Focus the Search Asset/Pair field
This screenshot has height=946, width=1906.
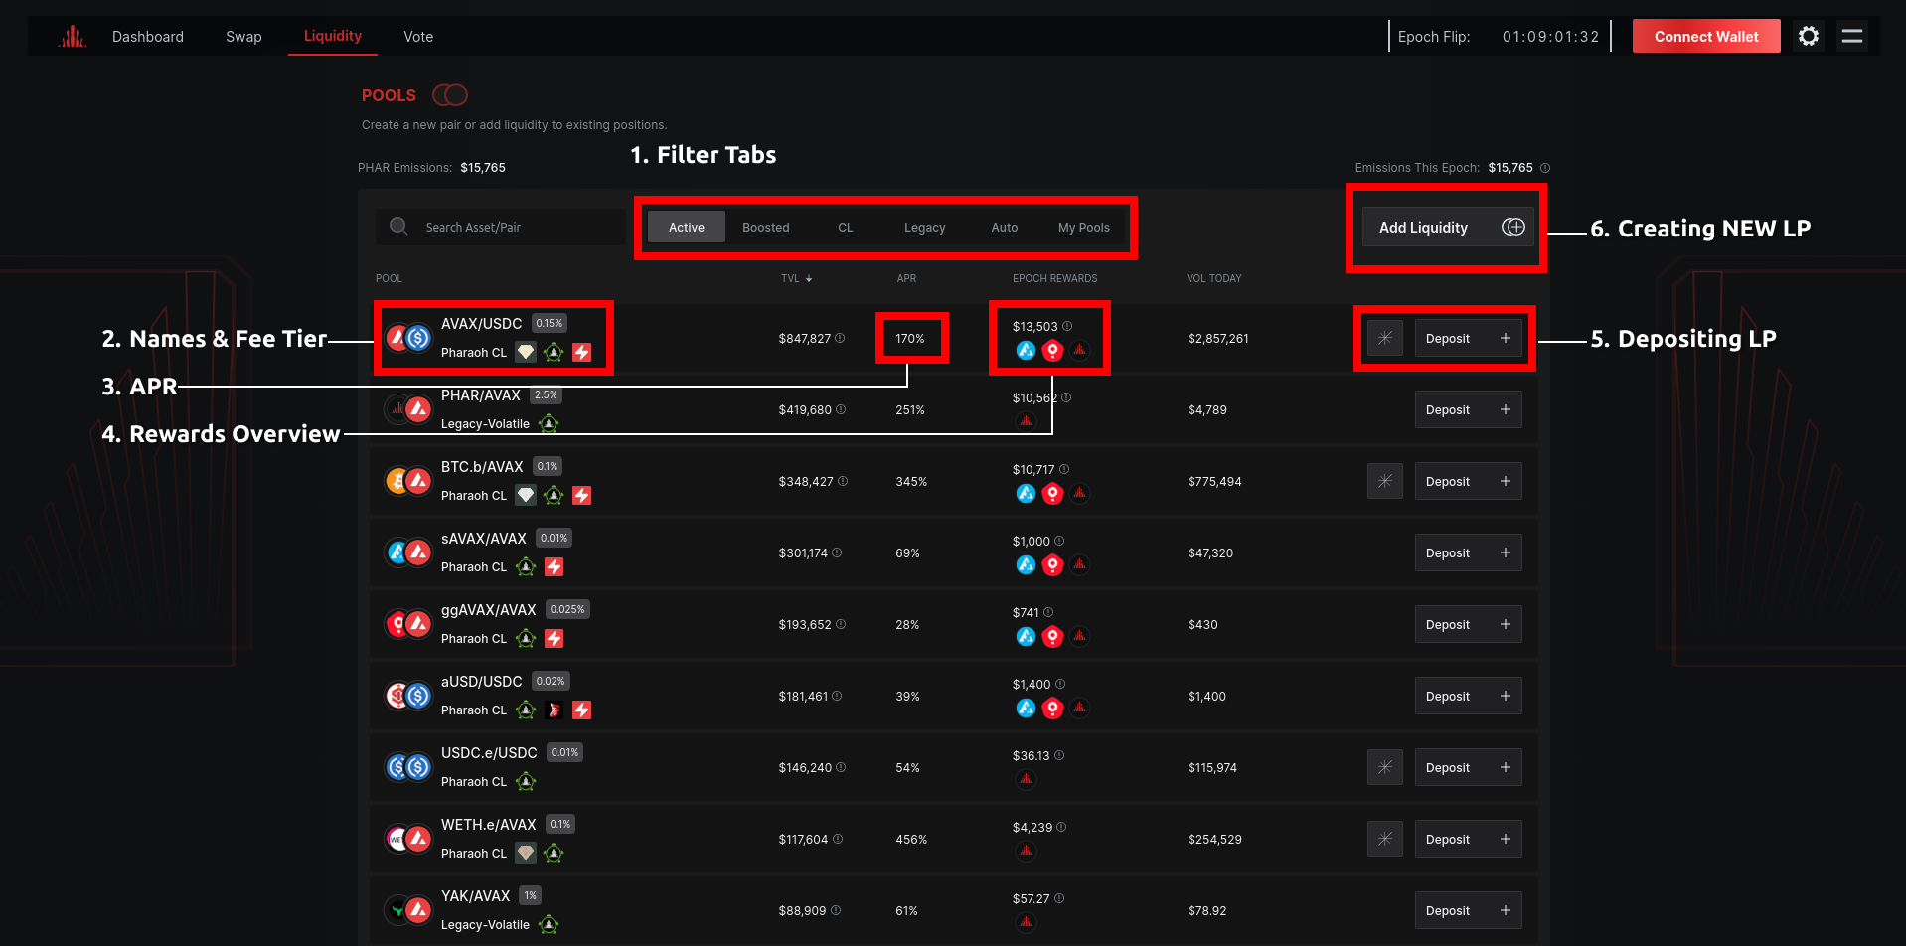[502, 227]
